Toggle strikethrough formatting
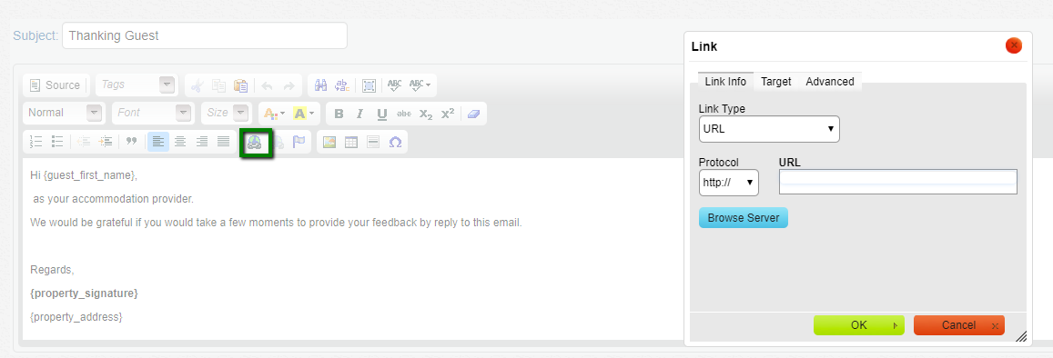1053x358 pixels. coord(403,114)
